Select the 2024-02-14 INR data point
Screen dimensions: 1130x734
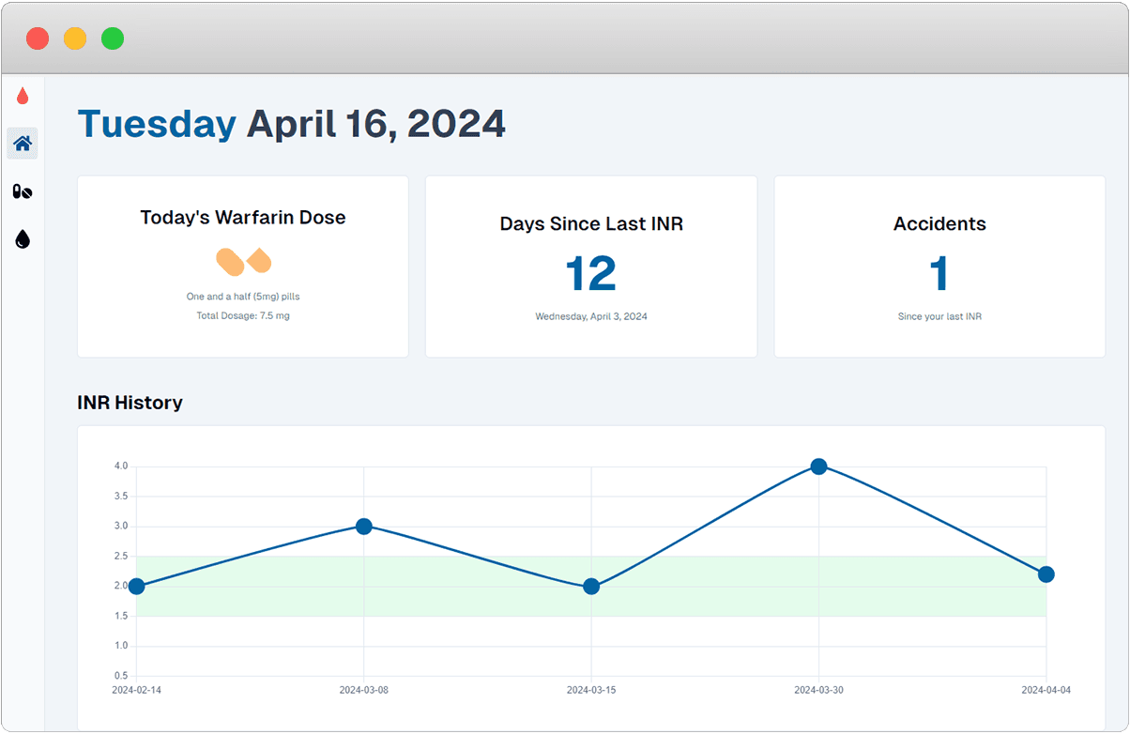[136, 587]
